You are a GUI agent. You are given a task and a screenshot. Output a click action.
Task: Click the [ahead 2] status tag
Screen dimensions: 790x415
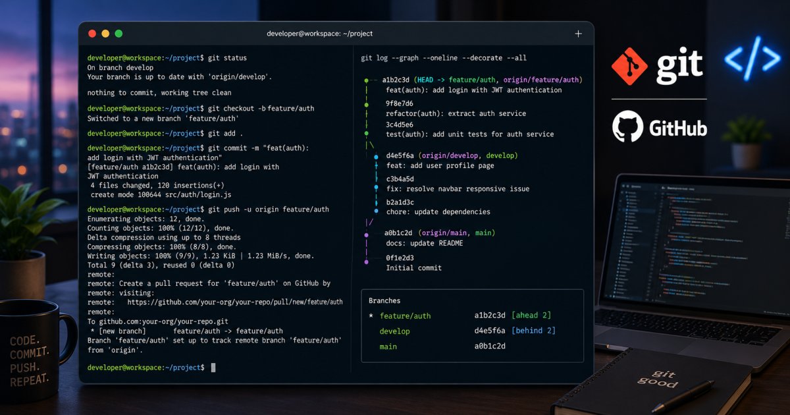[531, 316]
